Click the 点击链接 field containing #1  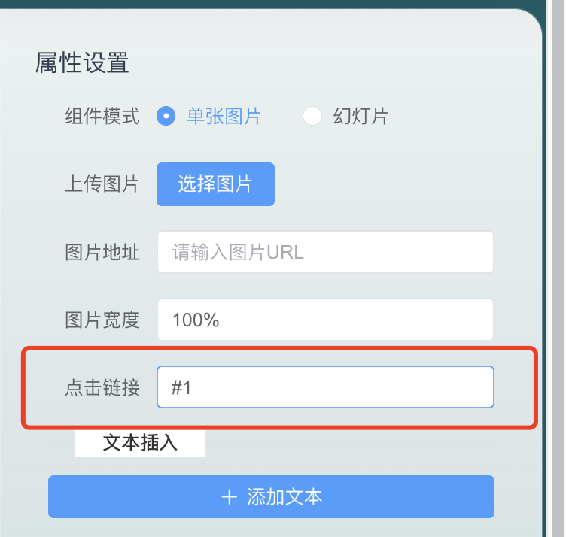click(325, 387)
